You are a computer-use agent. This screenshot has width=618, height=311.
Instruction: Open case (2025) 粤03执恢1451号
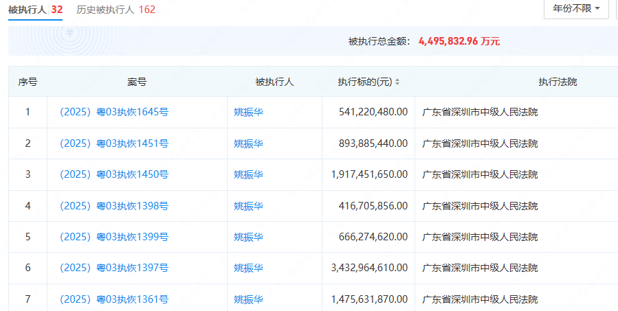coord(114,143)
